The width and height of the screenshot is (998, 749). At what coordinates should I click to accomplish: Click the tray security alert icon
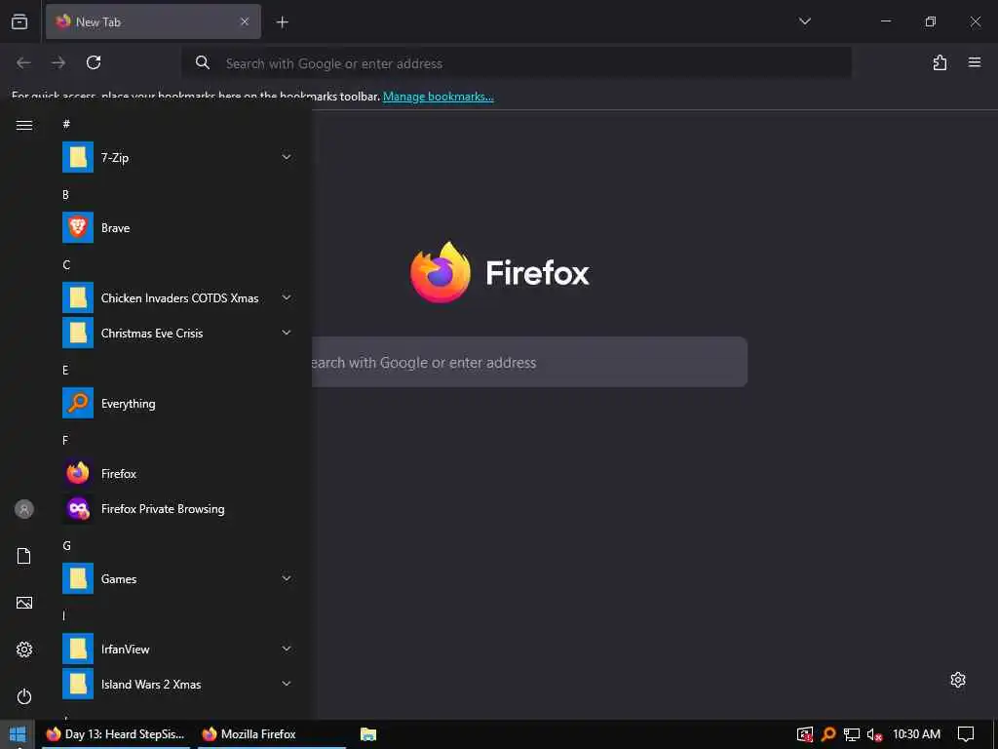point(804,734)
